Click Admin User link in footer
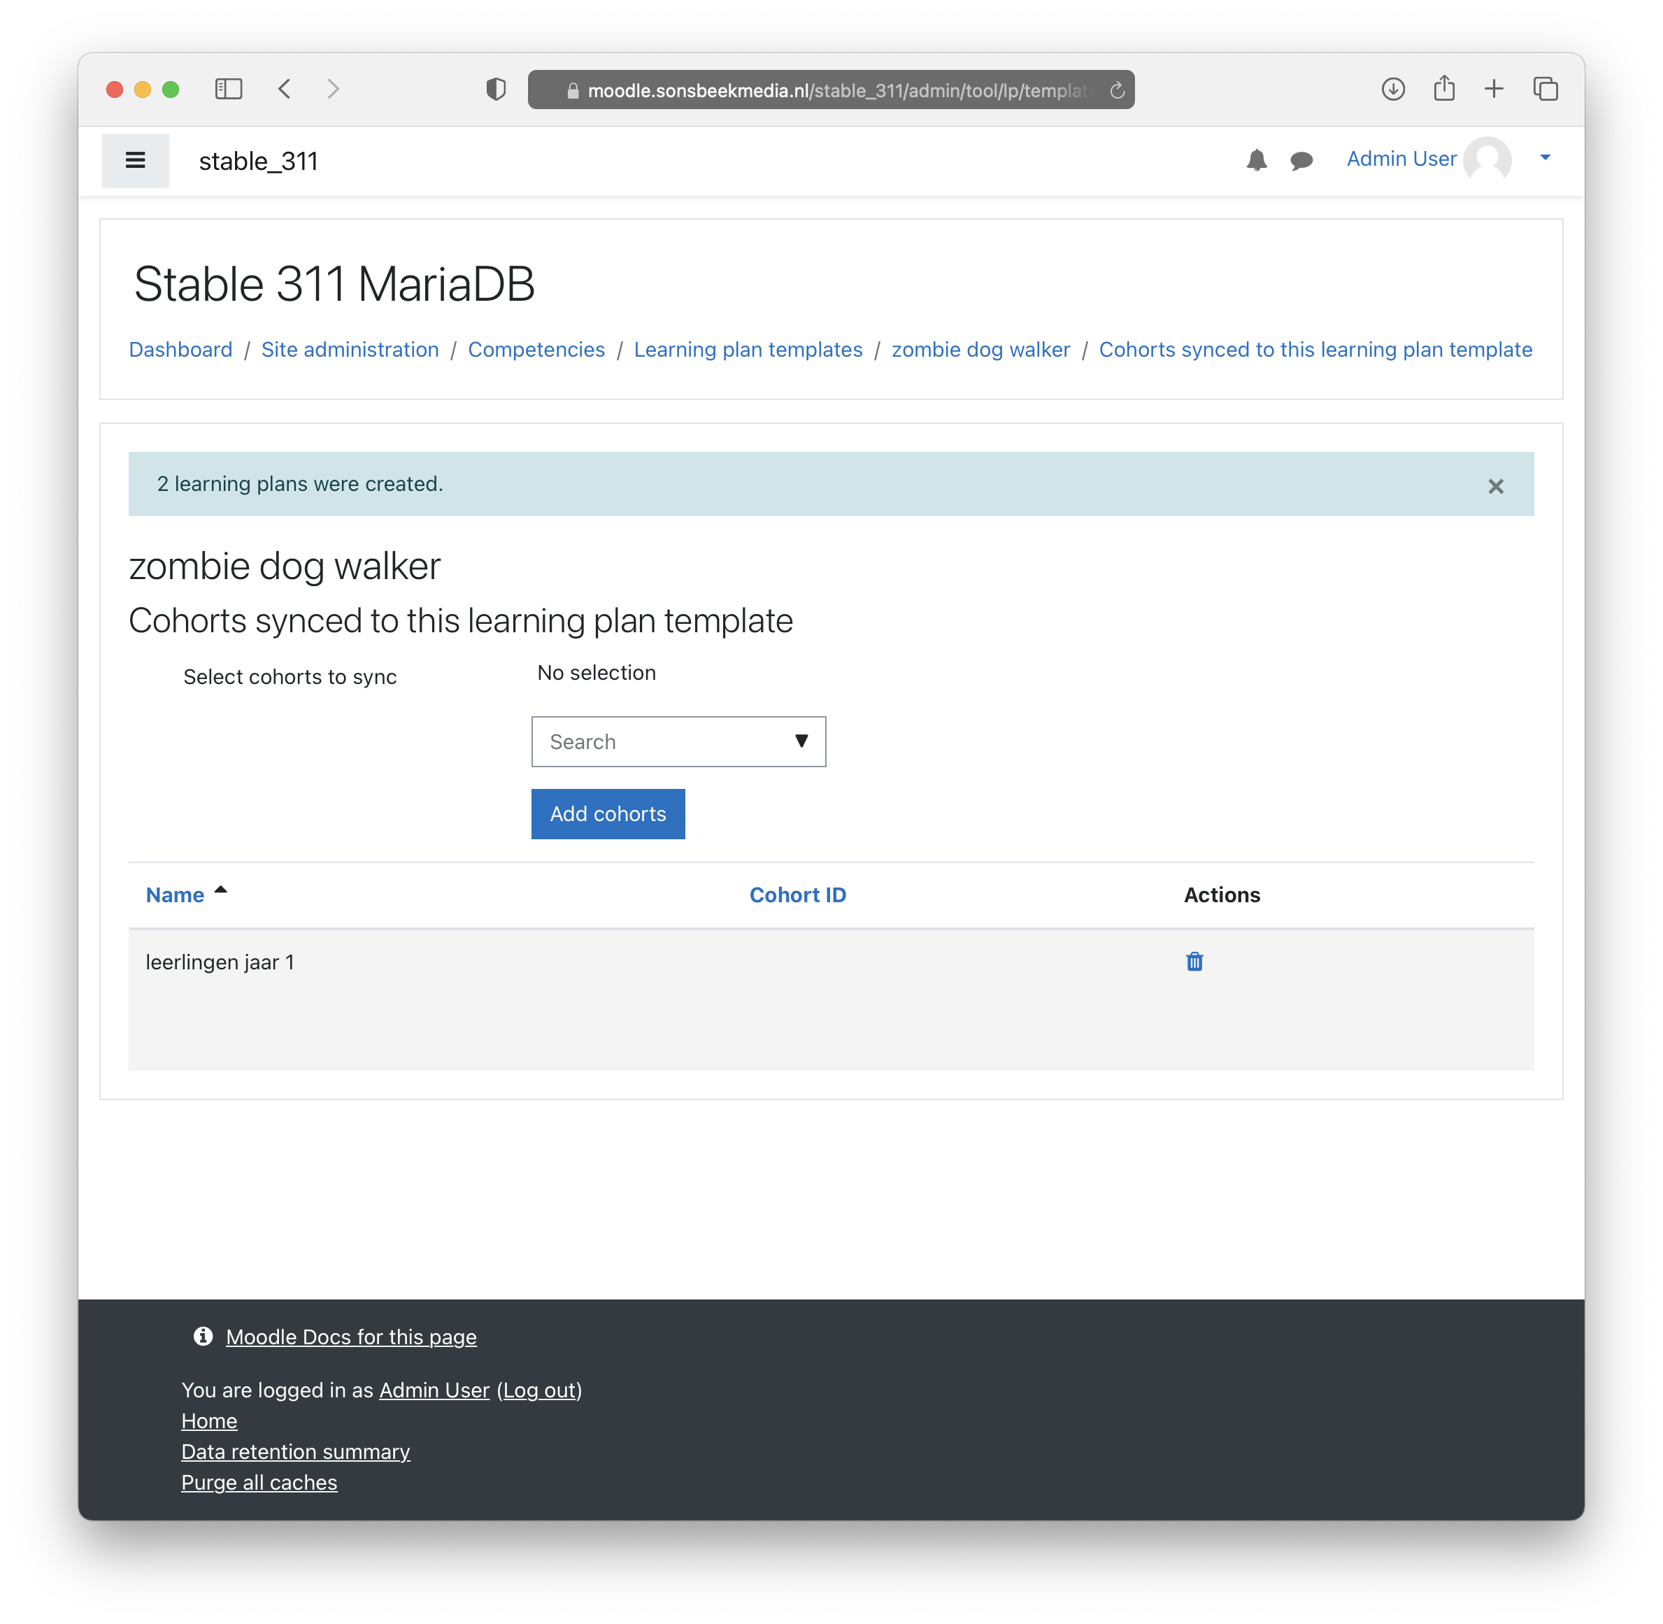 click(x=434, y=1390)
